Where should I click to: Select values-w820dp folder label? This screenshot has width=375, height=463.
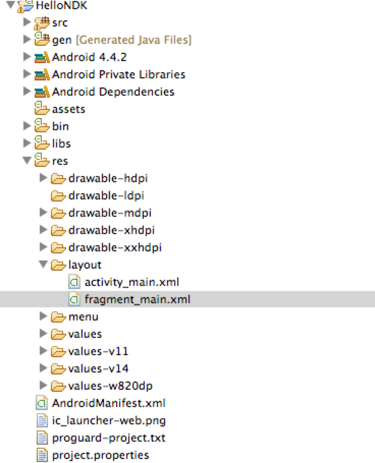coord(111,386)
